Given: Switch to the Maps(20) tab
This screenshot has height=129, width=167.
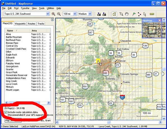Looking at the screenshot, I should tap(8, 23).
